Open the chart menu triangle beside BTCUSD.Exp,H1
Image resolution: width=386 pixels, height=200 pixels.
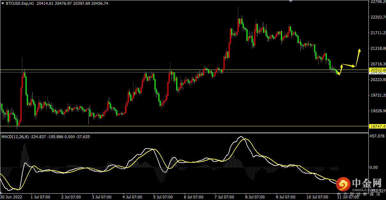[3, 3]
